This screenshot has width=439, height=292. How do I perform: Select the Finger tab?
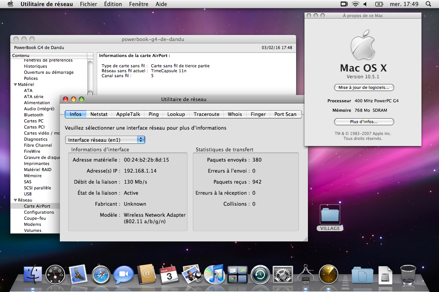258,114
